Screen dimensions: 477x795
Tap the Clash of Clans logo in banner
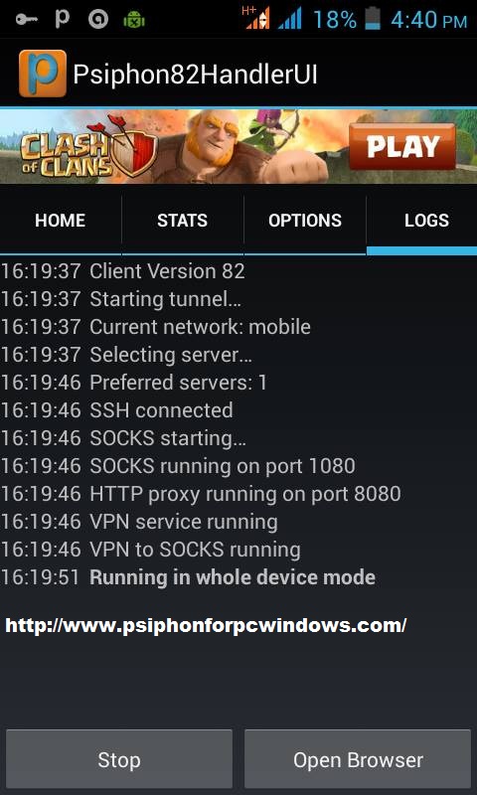[88, 148]
